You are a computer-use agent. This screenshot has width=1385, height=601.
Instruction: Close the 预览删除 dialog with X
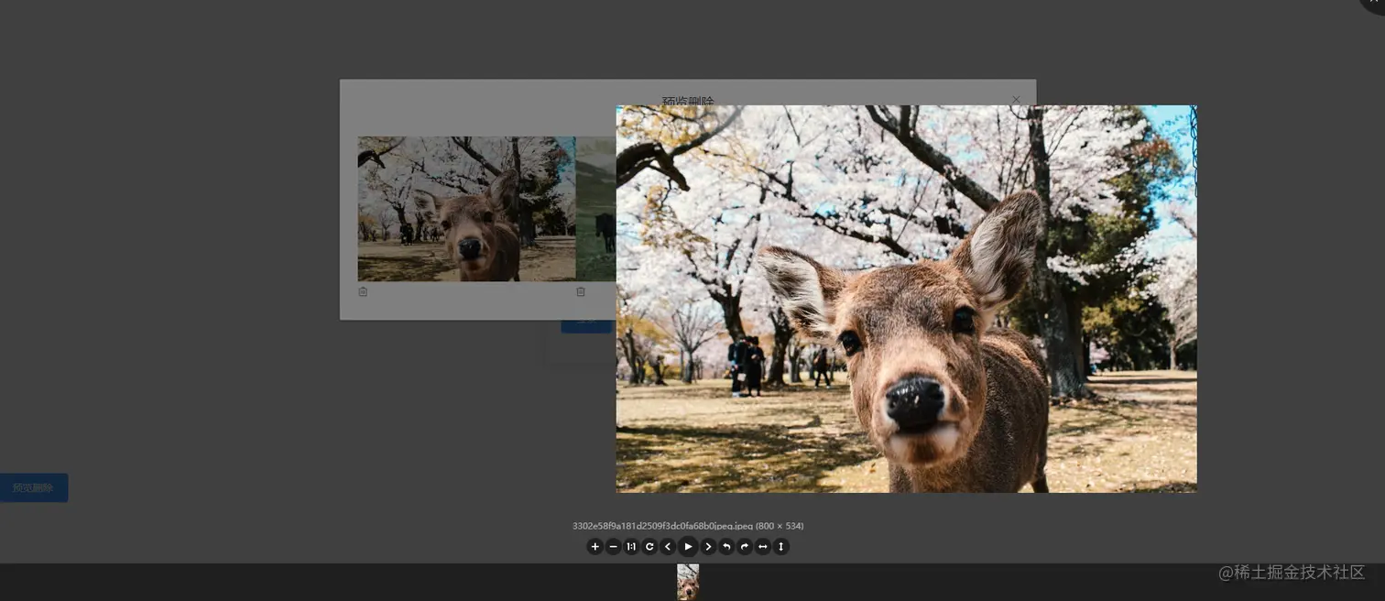click(1016, 100)
